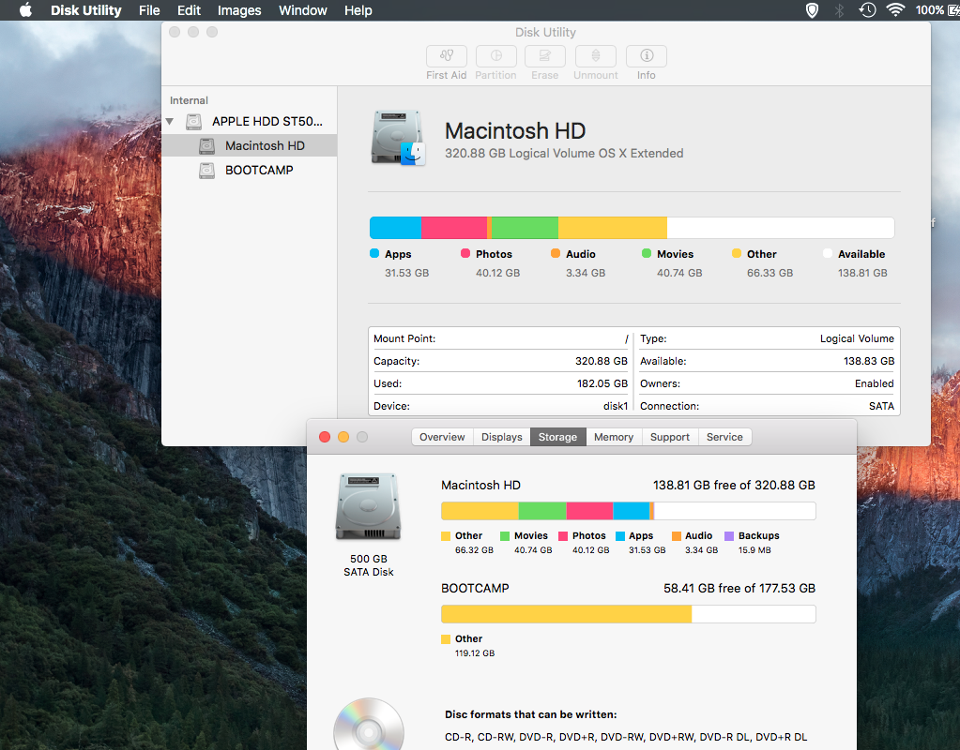Select Macintosh HD in the sidebar
Viewport: 960px width, 750px height.
point(250,145)
